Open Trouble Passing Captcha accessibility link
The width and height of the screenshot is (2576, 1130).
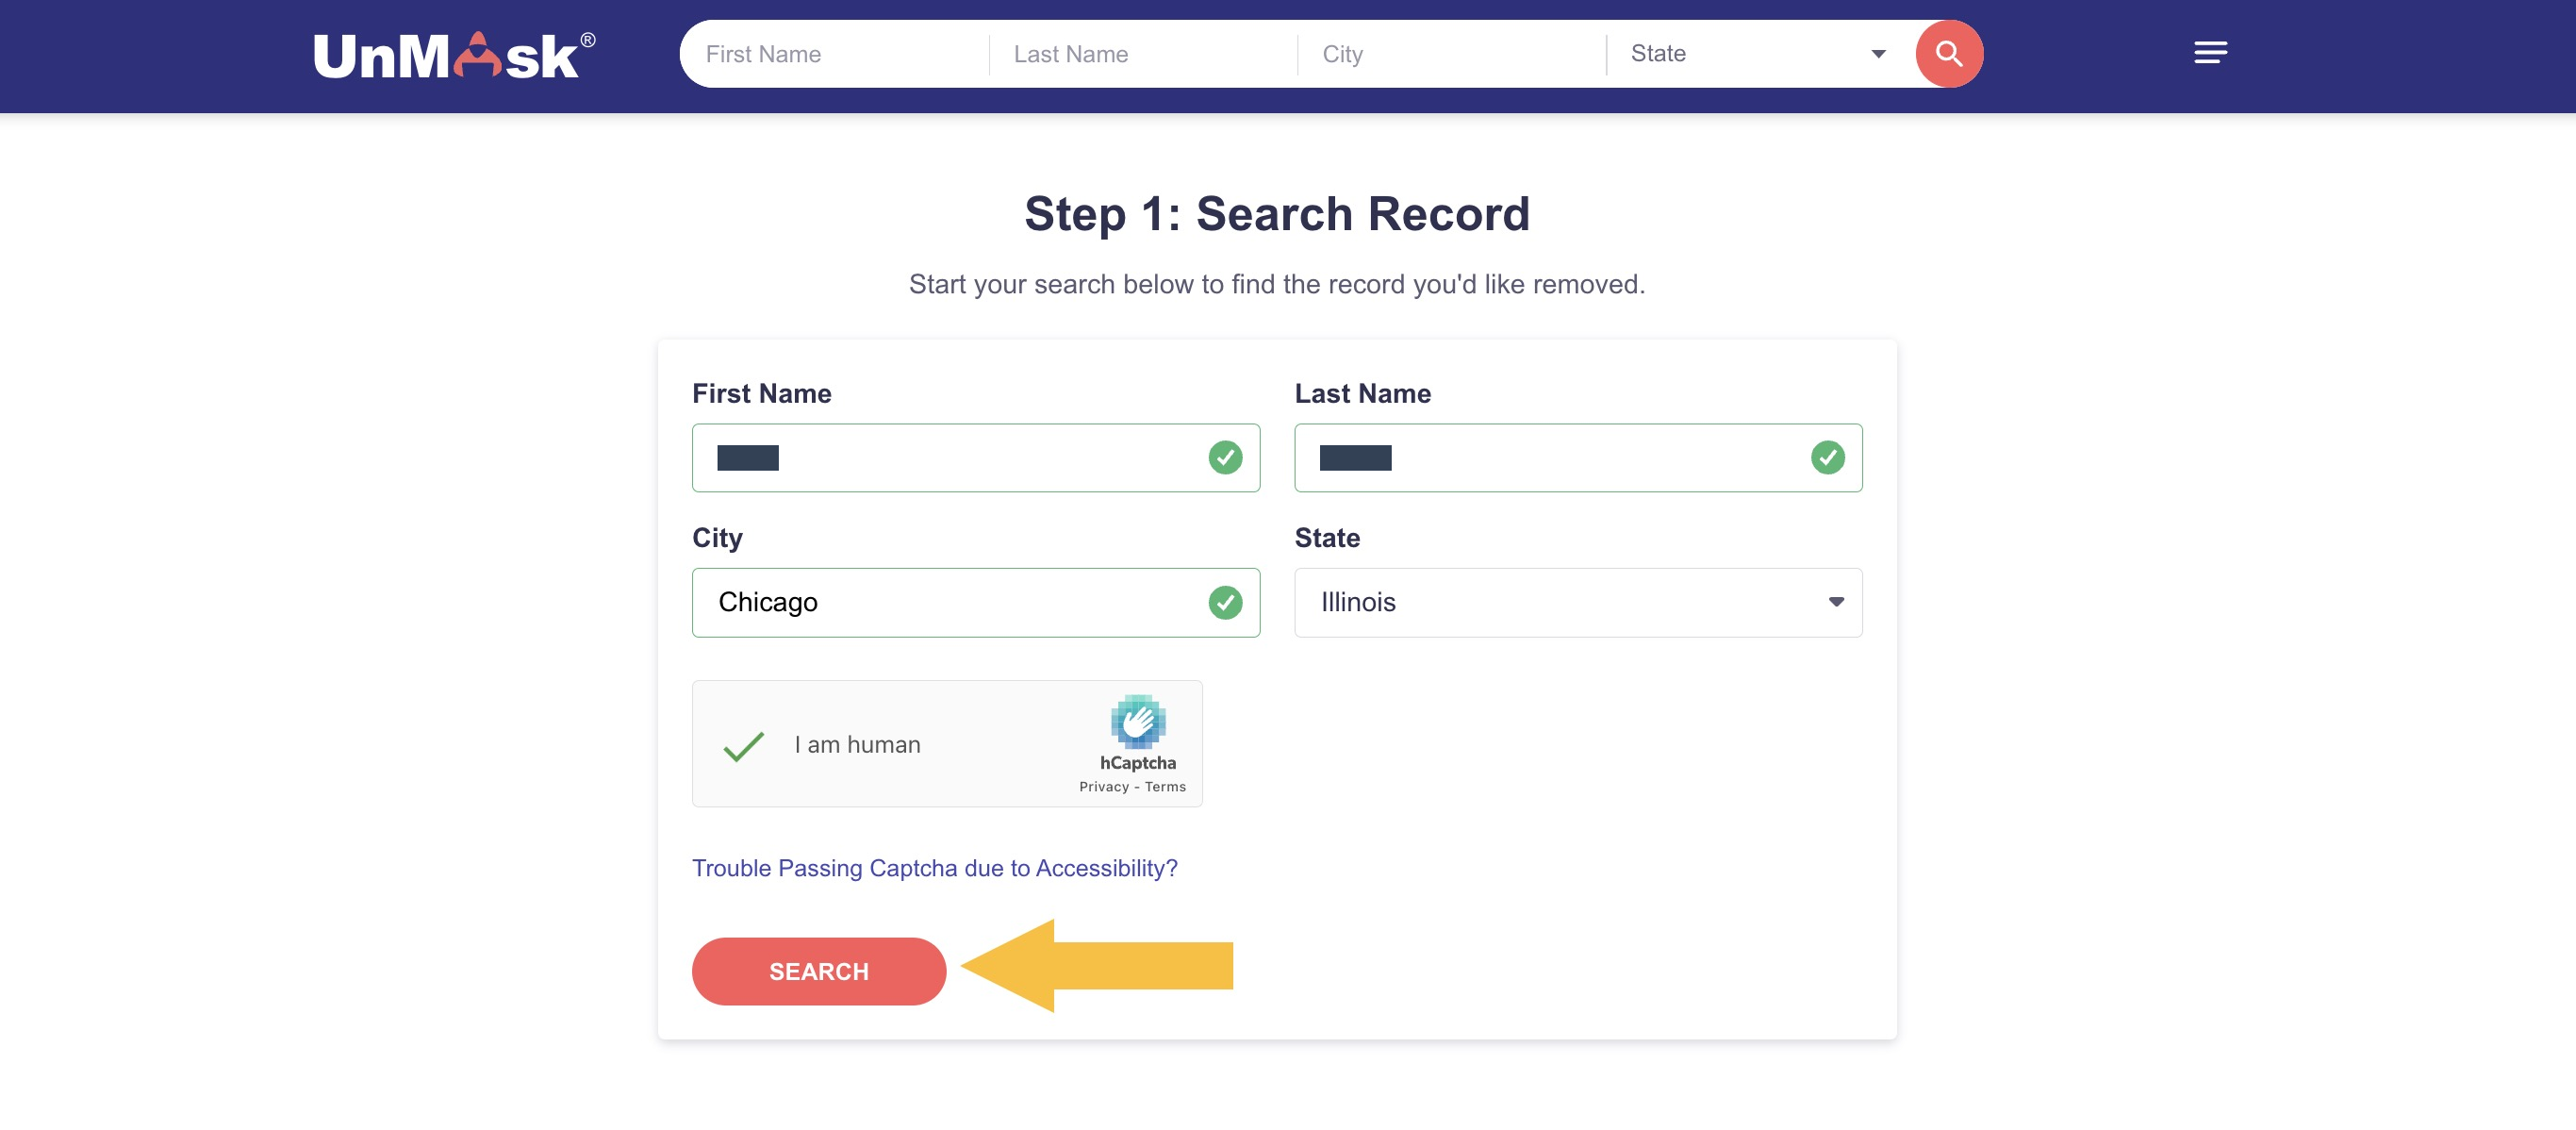[x=935, y=868]
